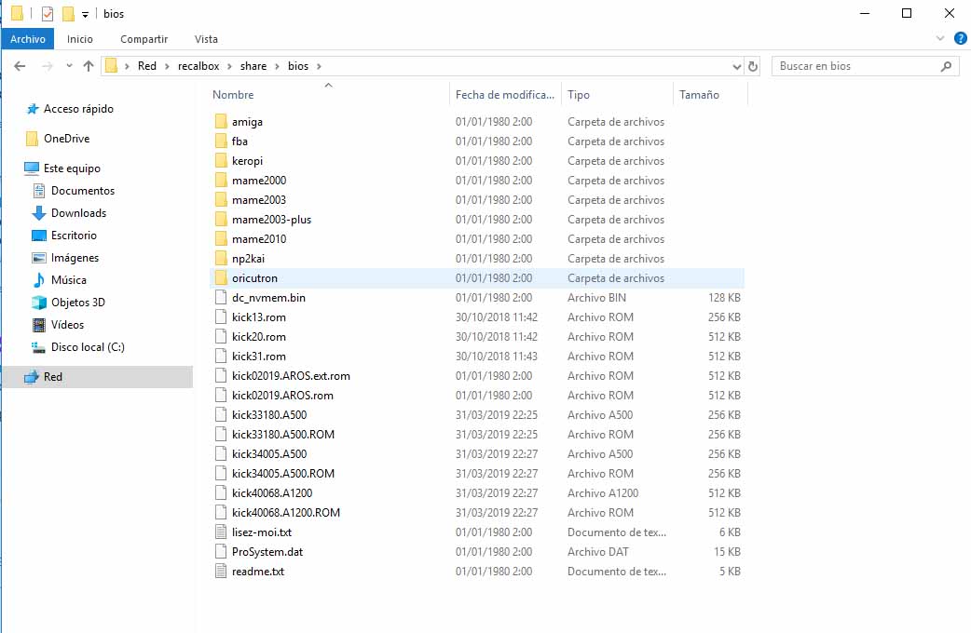The height and width of the screenshot is (633, 971).
Task: Select readme.txt document icon
Action: tap(221, 572)
